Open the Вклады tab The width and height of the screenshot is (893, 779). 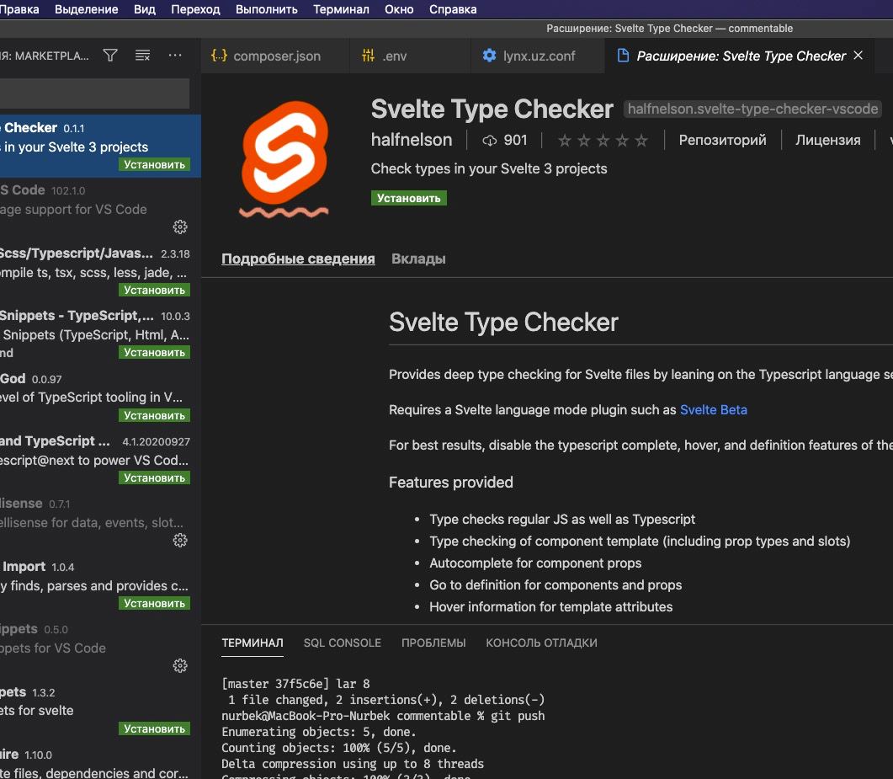[x=418, y=259]
